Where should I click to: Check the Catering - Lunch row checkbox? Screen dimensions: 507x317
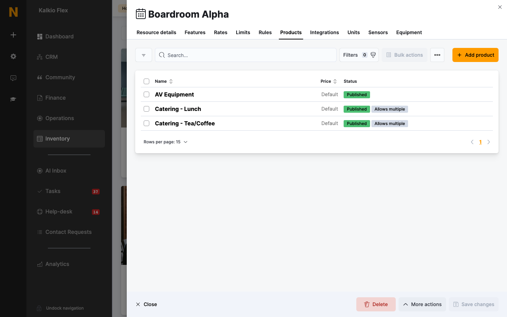coord(146,109)
